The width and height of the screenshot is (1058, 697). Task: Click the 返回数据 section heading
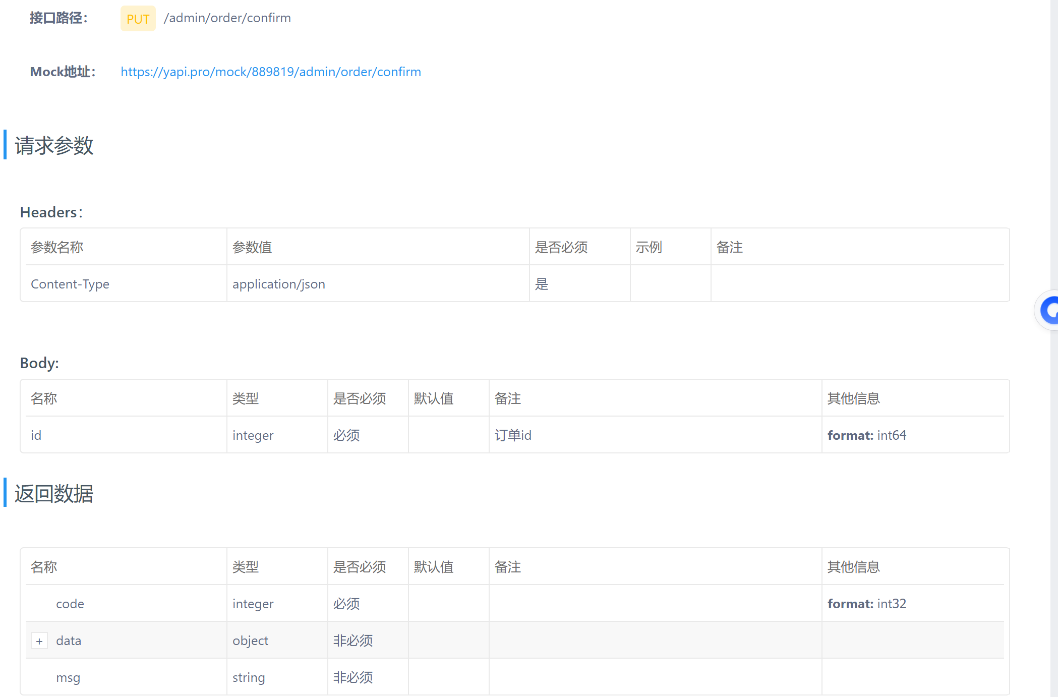(54, 494)
